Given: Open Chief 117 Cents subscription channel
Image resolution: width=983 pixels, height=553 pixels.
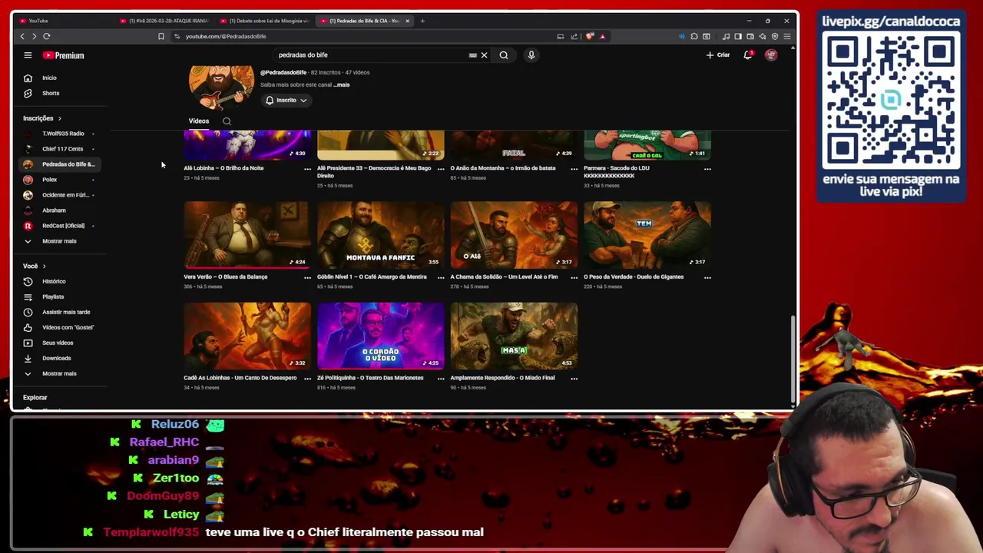Looking at the screenshot, I should pyautogui.click(x=60, y=149).
